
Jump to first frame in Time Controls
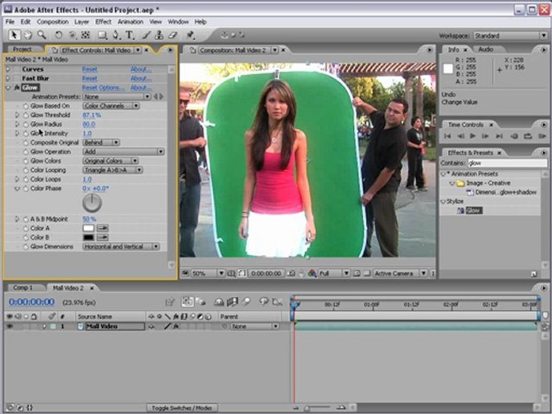[447, 136]
